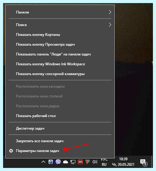The height and width of the screenshot is (171, 156).
Task: Open the Поиск submenu entry
Action: [60, 25]
